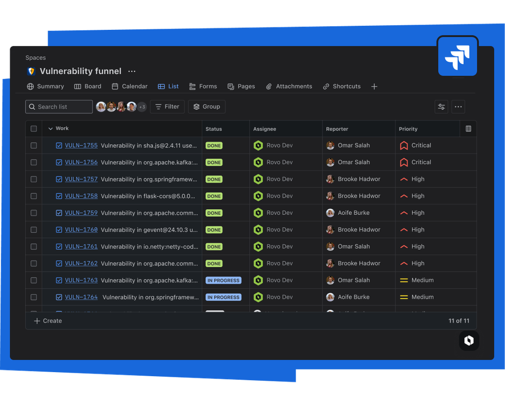The height and width of the screenshot is (406, 505).
Task: Click the Jira app logo tile
Action: (x=457, y=56)
